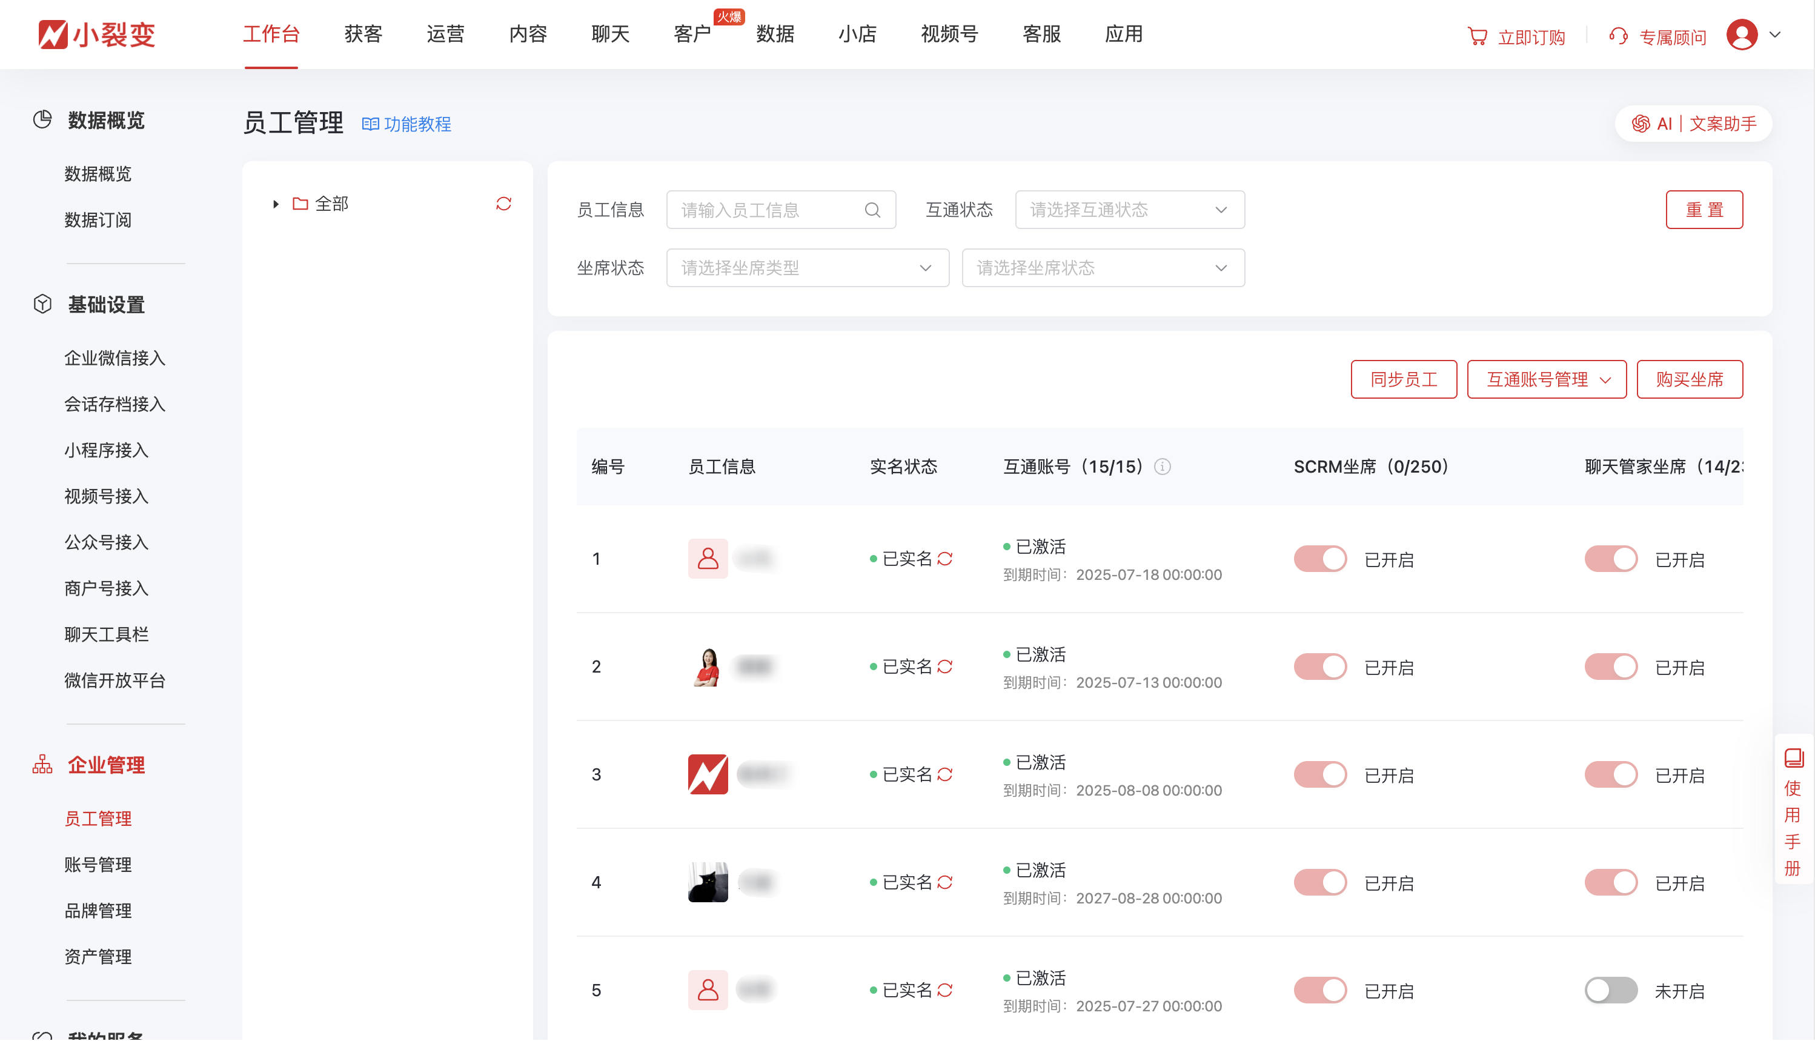Click the 全部 folder icon
This screenshot has height=1041, width=1815.
pos(300,204)
